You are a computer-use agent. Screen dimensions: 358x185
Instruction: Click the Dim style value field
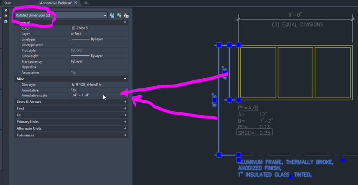pyautogui.click(x=99, y=85)
